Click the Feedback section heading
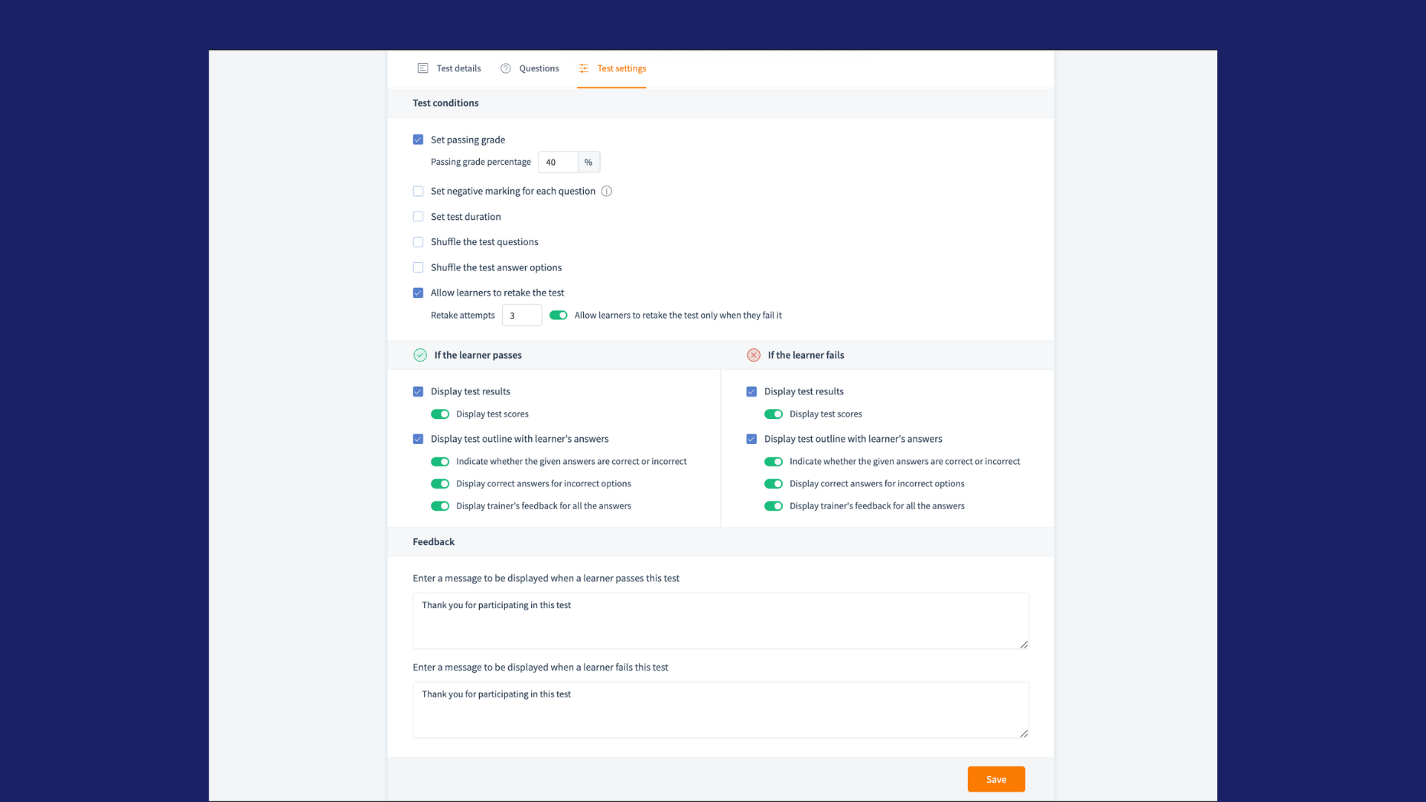1426x802 pixels. (x=434, y=542)
